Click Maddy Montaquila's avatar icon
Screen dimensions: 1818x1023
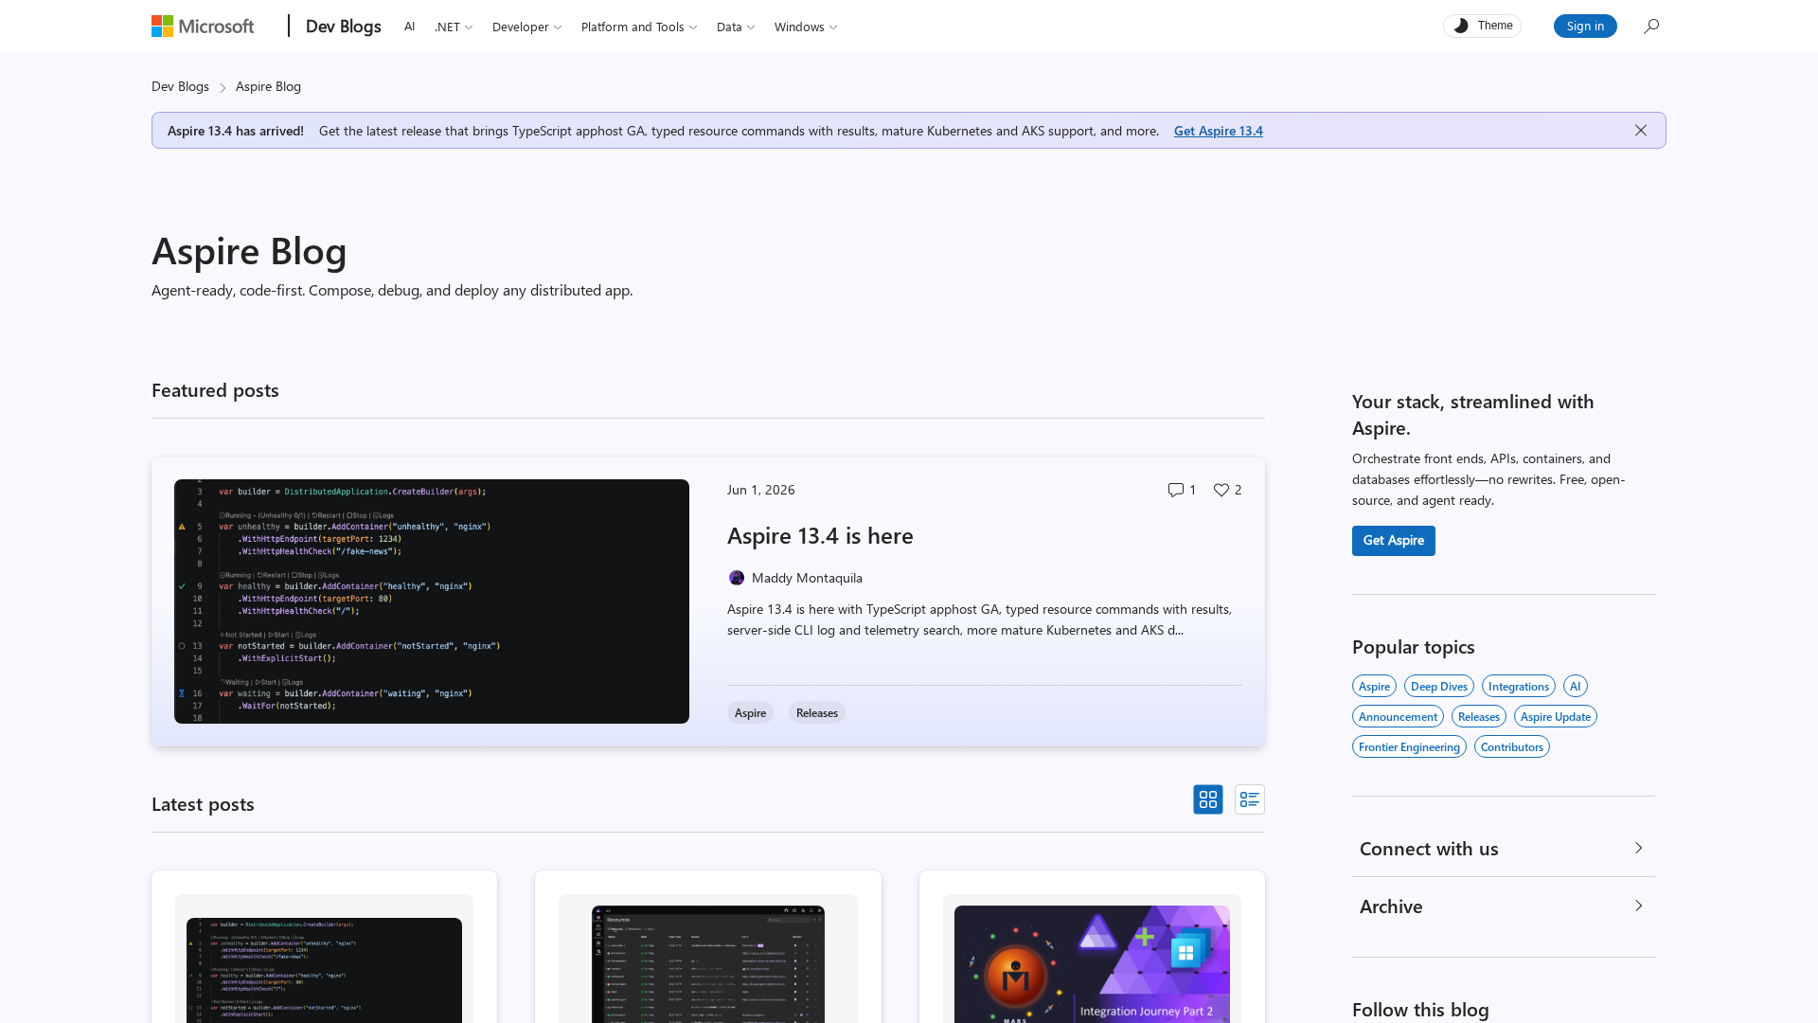[737, 578]
